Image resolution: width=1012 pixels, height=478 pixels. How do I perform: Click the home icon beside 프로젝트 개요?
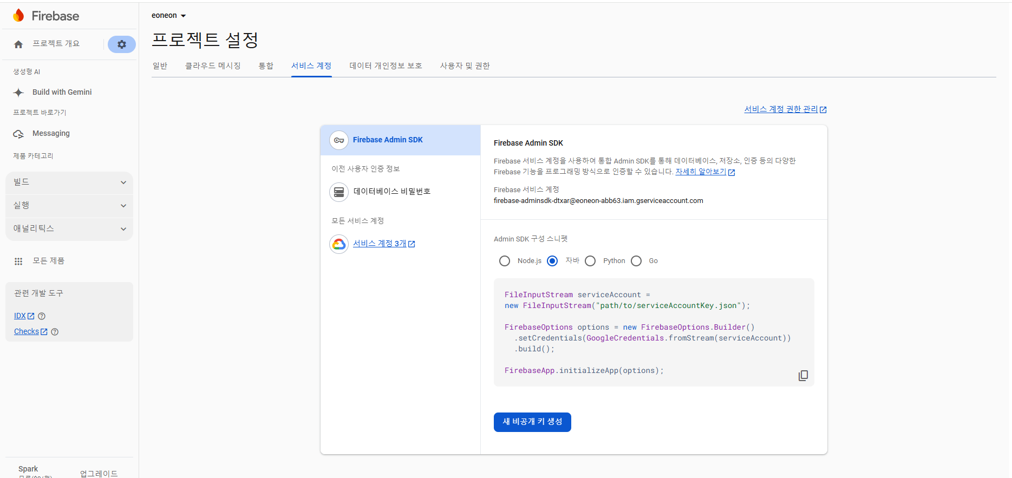point(18,44)
